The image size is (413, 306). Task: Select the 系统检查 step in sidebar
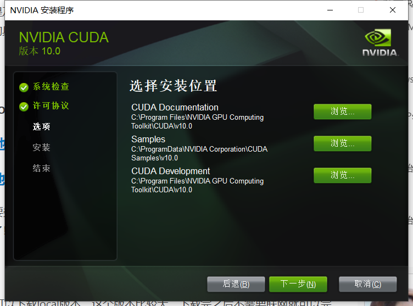[51, 87]
